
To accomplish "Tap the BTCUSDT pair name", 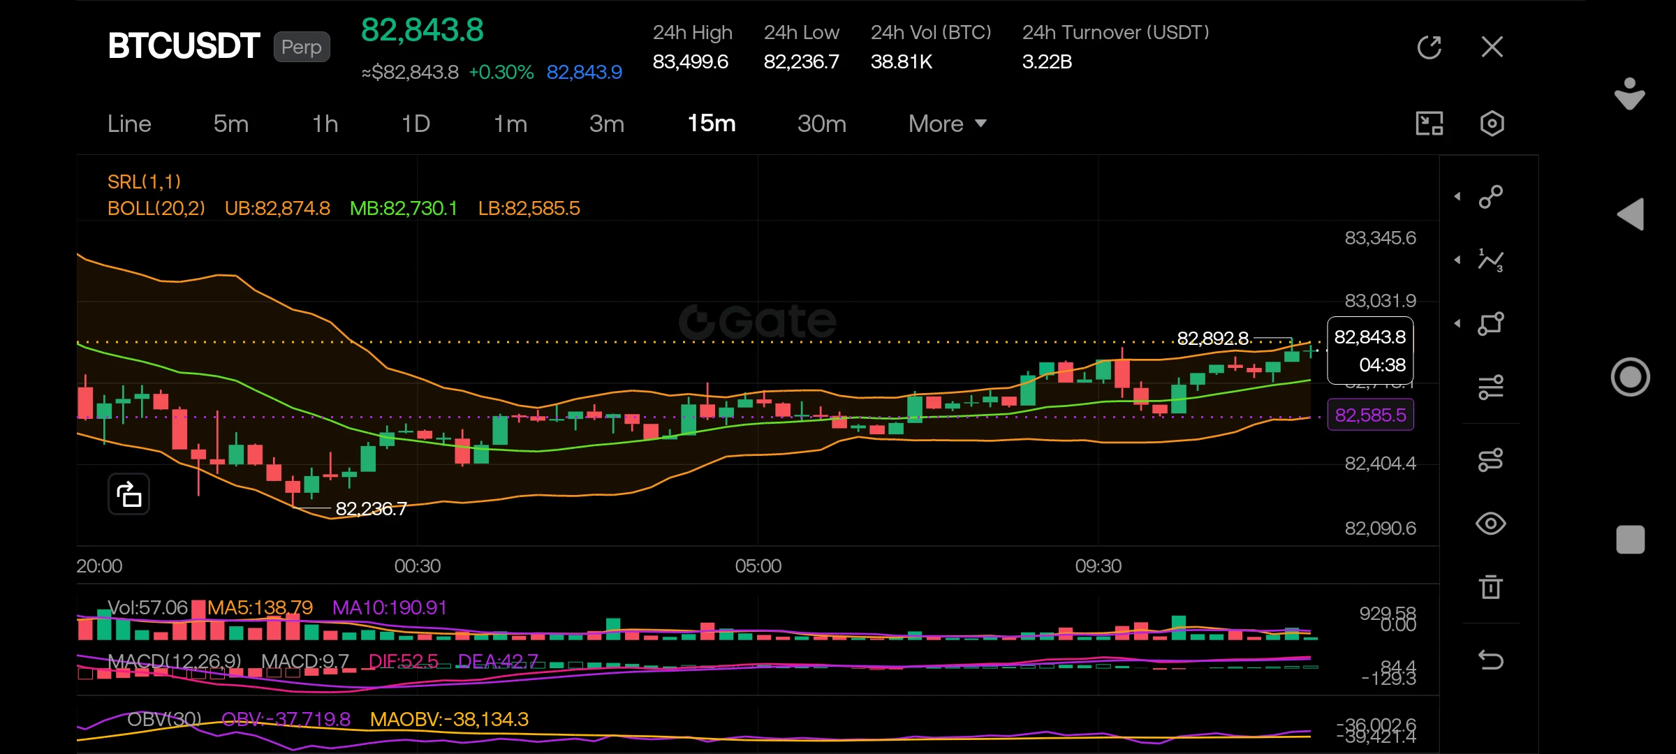I will (x=184, y=46).
